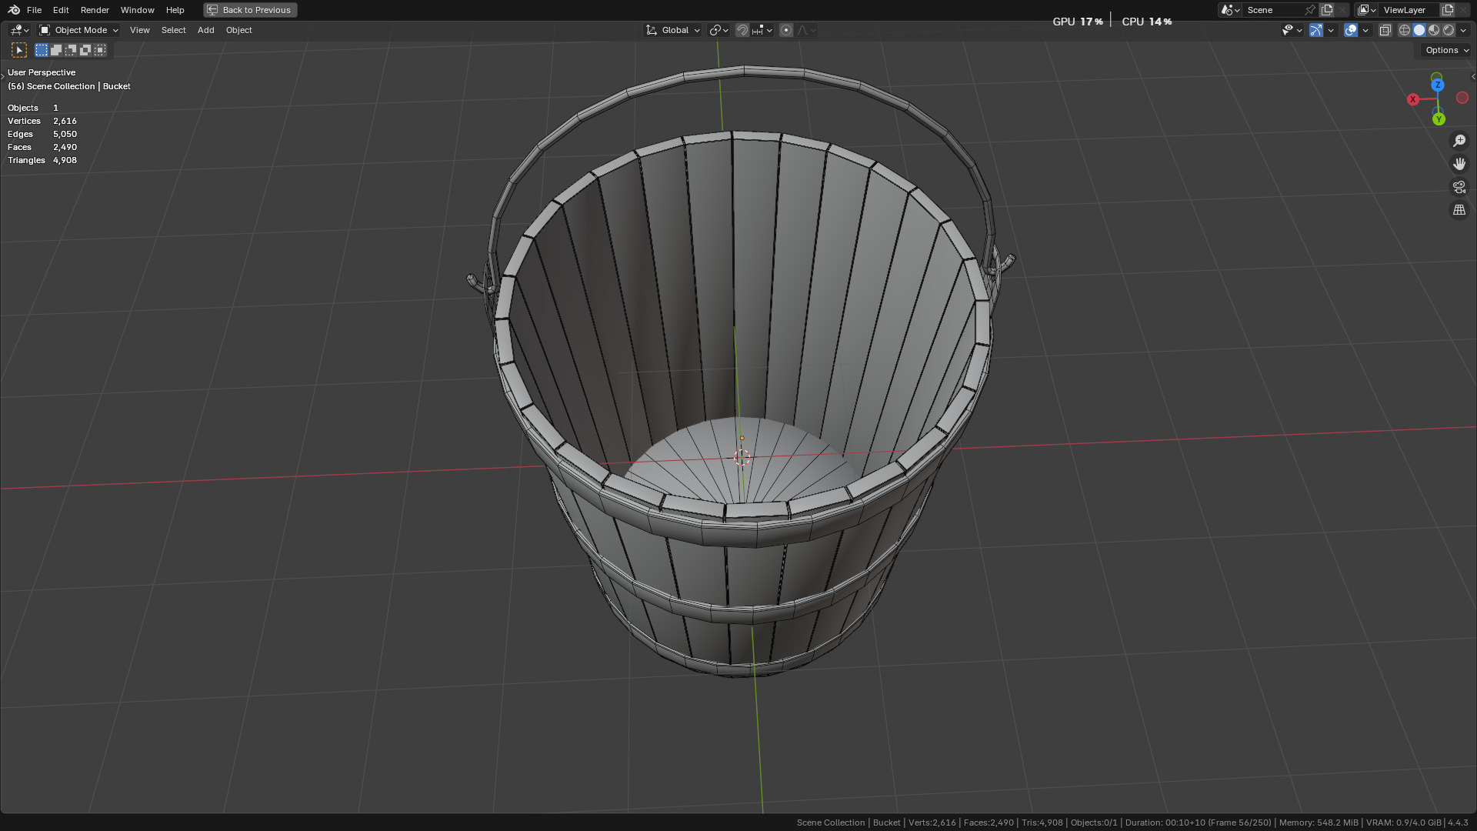This screenshot has height=831, width=1477.
Task: Click 'Scene Collection | Bucket' viewport text
Action: pyautogui.click(x=78, y=86)
